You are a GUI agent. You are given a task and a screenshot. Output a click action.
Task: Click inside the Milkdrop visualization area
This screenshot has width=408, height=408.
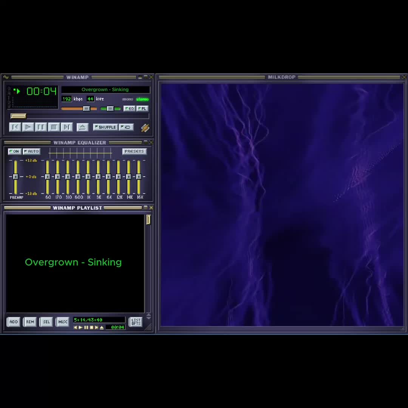282,204
